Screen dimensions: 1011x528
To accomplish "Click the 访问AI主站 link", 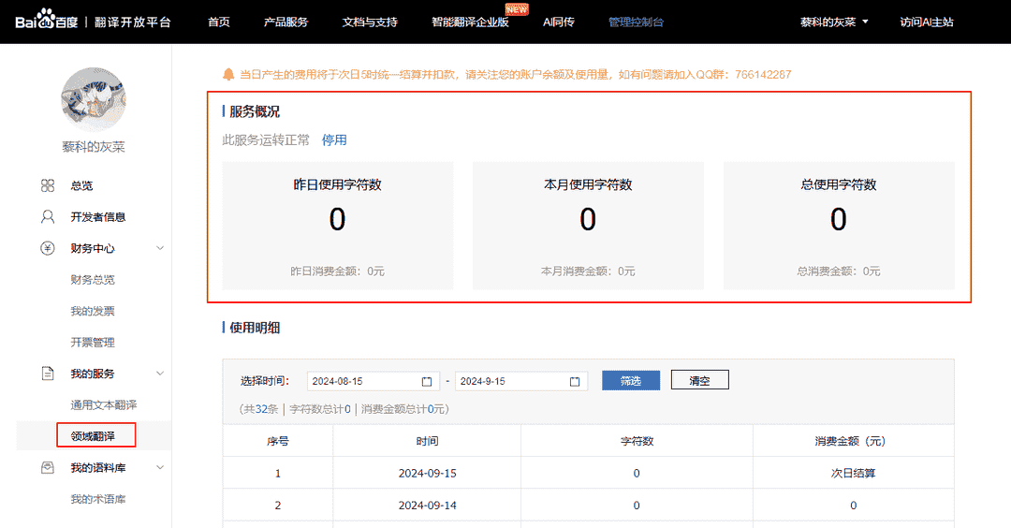I will (927, 22).
